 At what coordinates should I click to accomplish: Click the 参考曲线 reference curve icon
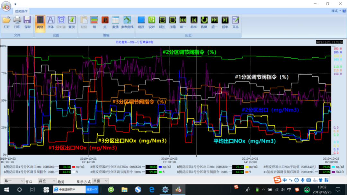127,22
